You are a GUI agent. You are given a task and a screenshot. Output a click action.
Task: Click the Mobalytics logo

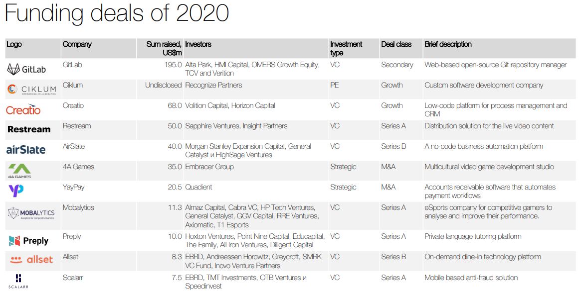[x=31, y=213]
